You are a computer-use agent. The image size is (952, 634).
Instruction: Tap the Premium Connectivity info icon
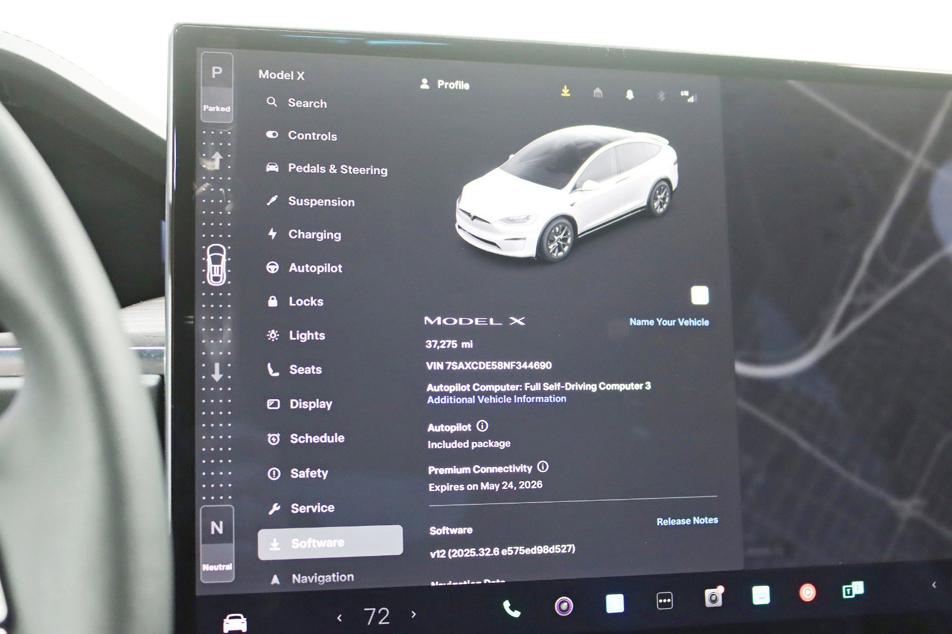pos(542,467)
